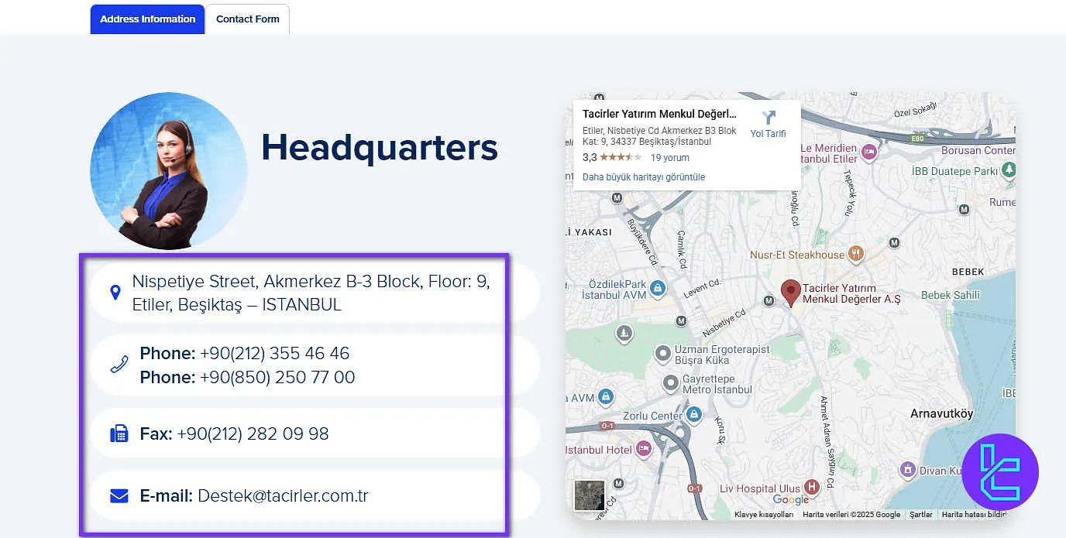Click the purple floating logo button
The height and width of the screenshot is (538, 1066).
tap(999, 471)
